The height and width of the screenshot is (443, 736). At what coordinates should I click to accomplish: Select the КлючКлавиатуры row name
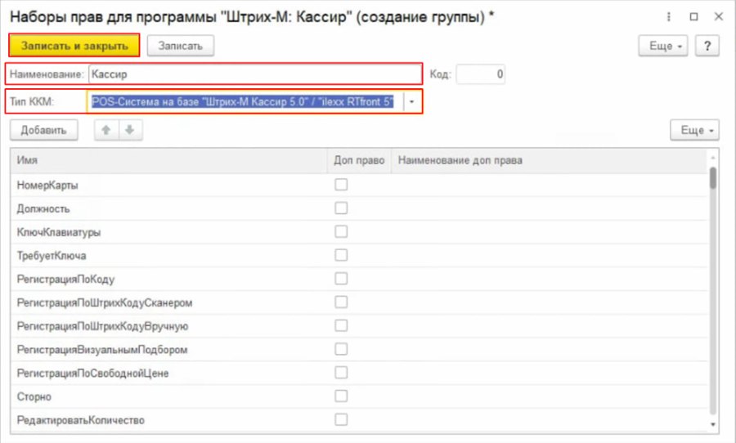(59, 232)
